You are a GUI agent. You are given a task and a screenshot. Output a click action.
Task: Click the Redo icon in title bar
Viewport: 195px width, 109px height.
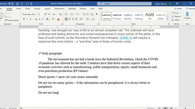[27, 4]
